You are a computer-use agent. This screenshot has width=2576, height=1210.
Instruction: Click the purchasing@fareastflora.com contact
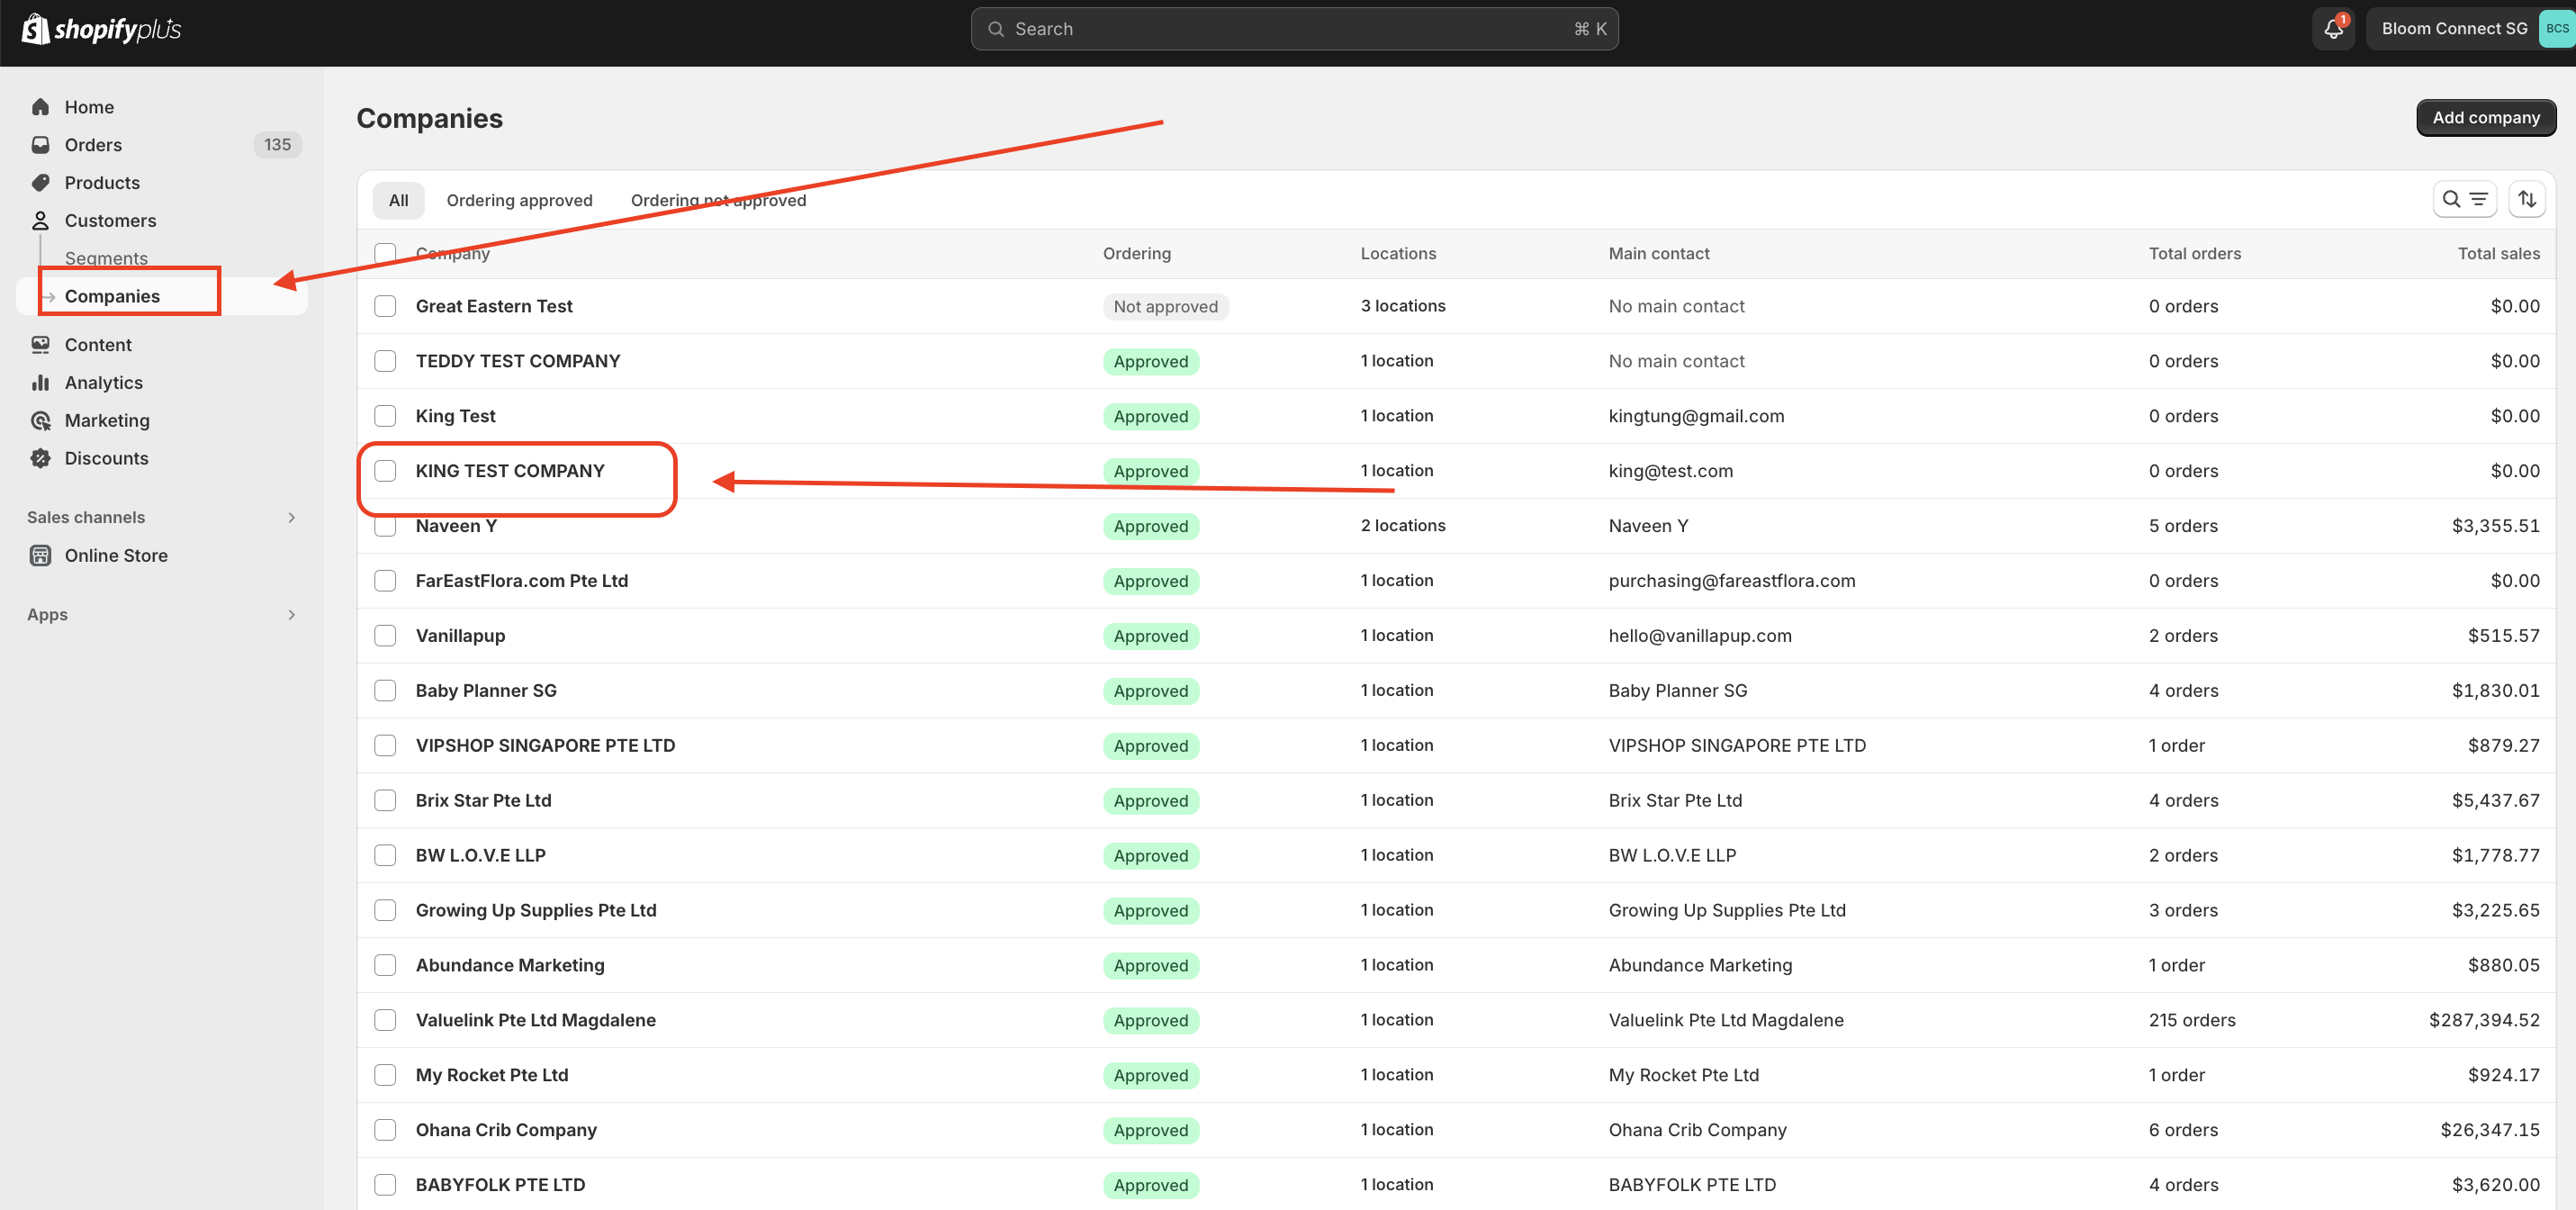[1731, 581]
